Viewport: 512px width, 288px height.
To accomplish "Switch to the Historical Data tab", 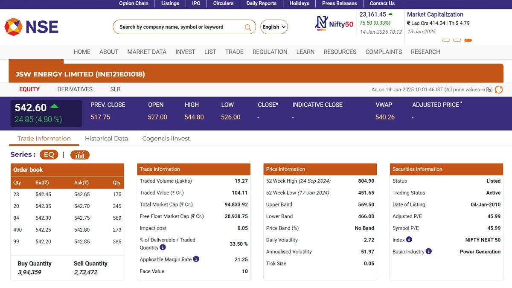I will 106,138.
